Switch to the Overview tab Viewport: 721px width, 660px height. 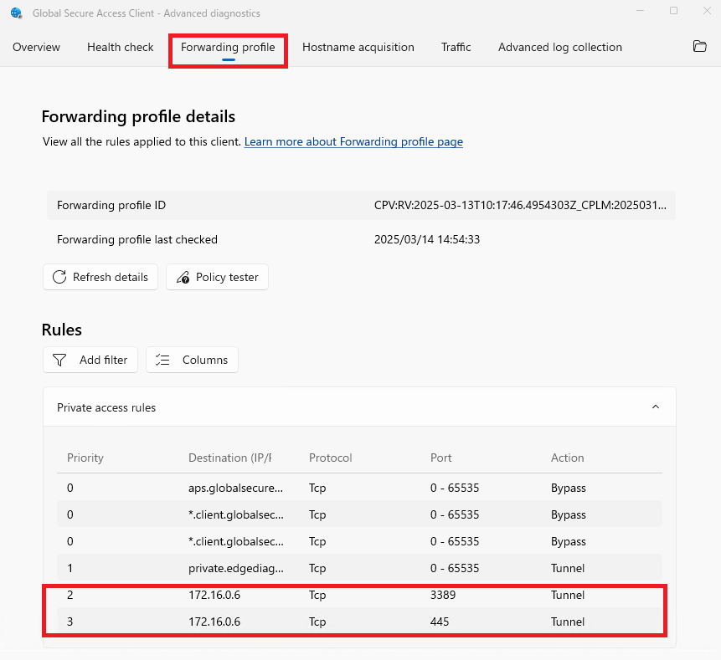click(x=36, y=47)
